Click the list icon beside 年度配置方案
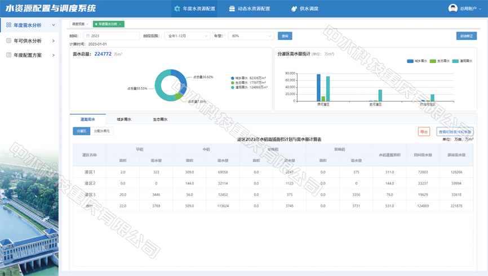 click(8, 55)
